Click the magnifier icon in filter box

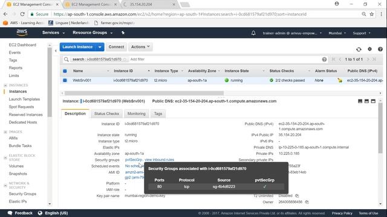tap(66, 59)
